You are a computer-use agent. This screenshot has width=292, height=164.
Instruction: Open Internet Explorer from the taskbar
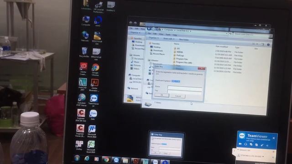point(87,159)
